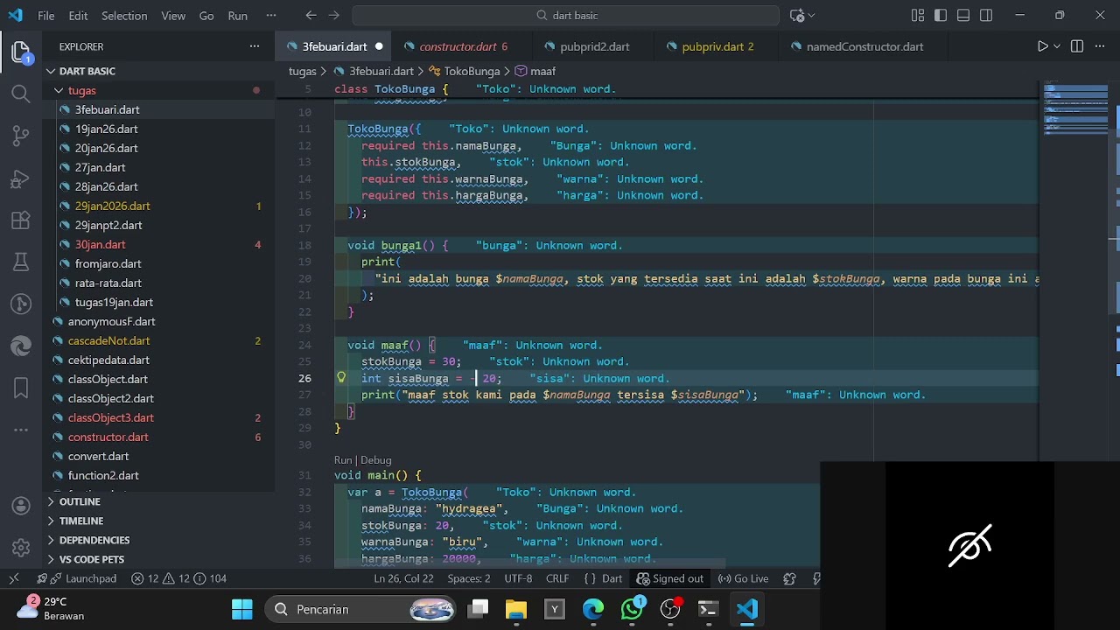The image size is (1120, 630).
Task: Open Microsoft Edge from the taskbar
Action: pos(593,609)
